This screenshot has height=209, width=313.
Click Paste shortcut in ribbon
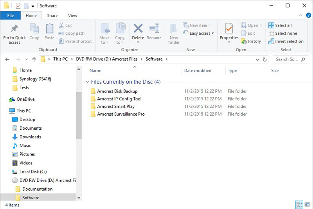point(75,41)
